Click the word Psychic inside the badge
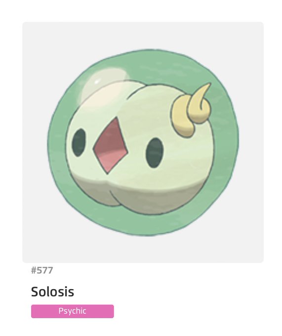Image resolution: width=282 pixels, height=336 pixels. 73,311
